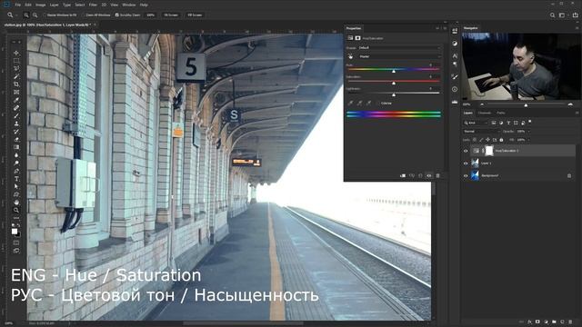The height and width of the screenshot is (327, 582).
Task: Click the first eyedropper in Properties panel
Action: (350, 103)
